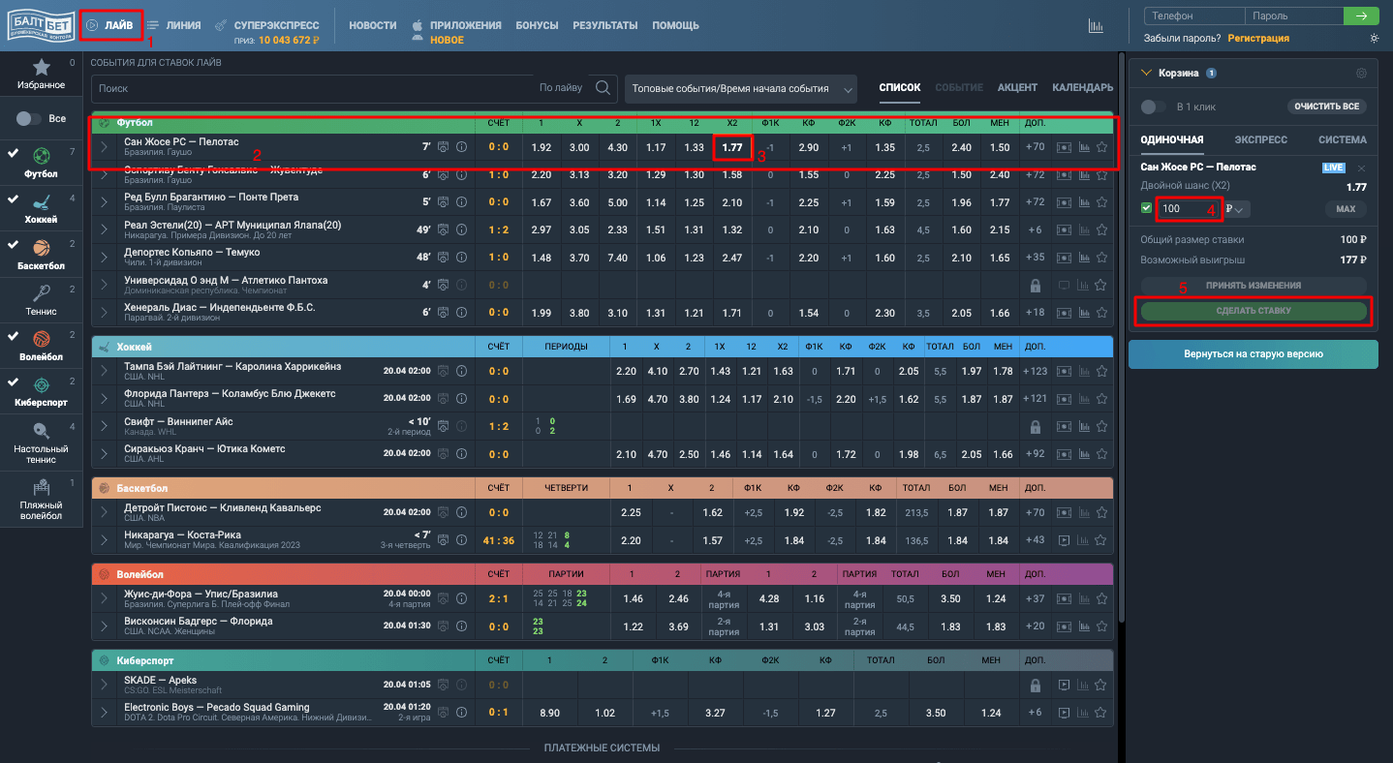Watch video stream for Никарагуа — Коста-Рика
1393x763 pixels.
pos(1064,540)
